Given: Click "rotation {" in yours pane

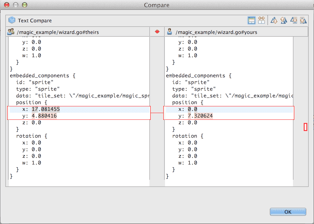Looking at the screenshot, I should [x=187, y=136].
